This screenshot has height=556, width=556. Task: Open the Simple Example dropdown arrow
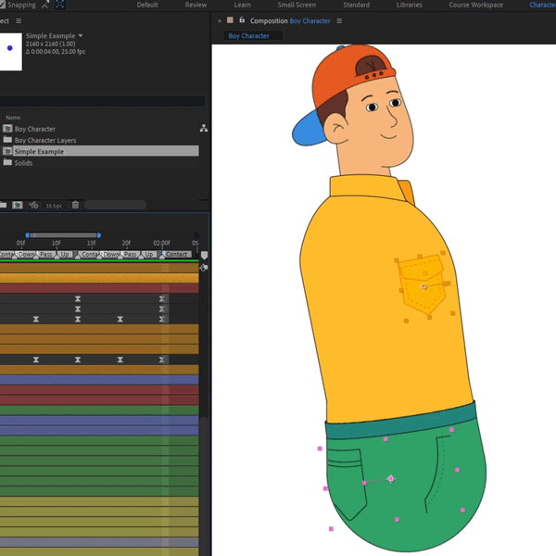(81, 36)
